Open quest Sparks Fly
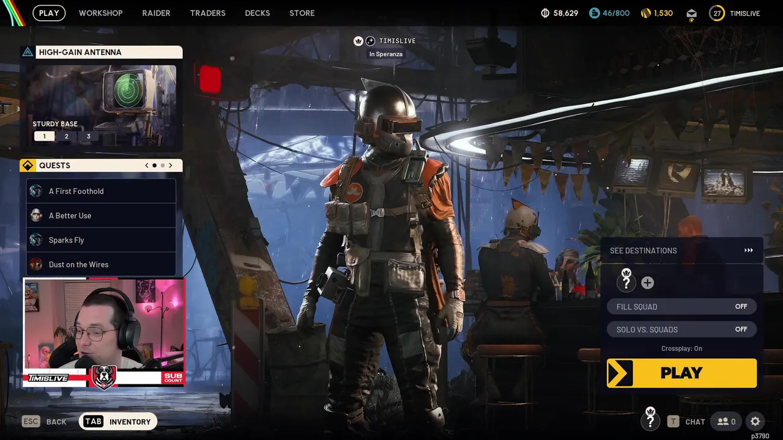The height and width of the screenshot is (440, 783). [x=102, y=240]
